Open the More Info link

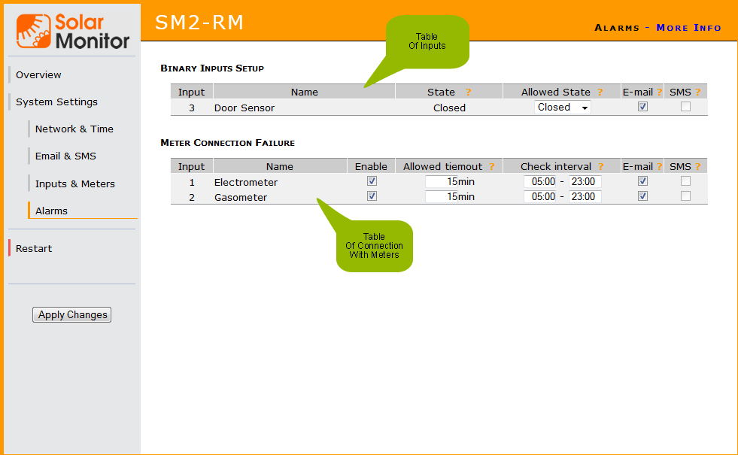(688, 28)
